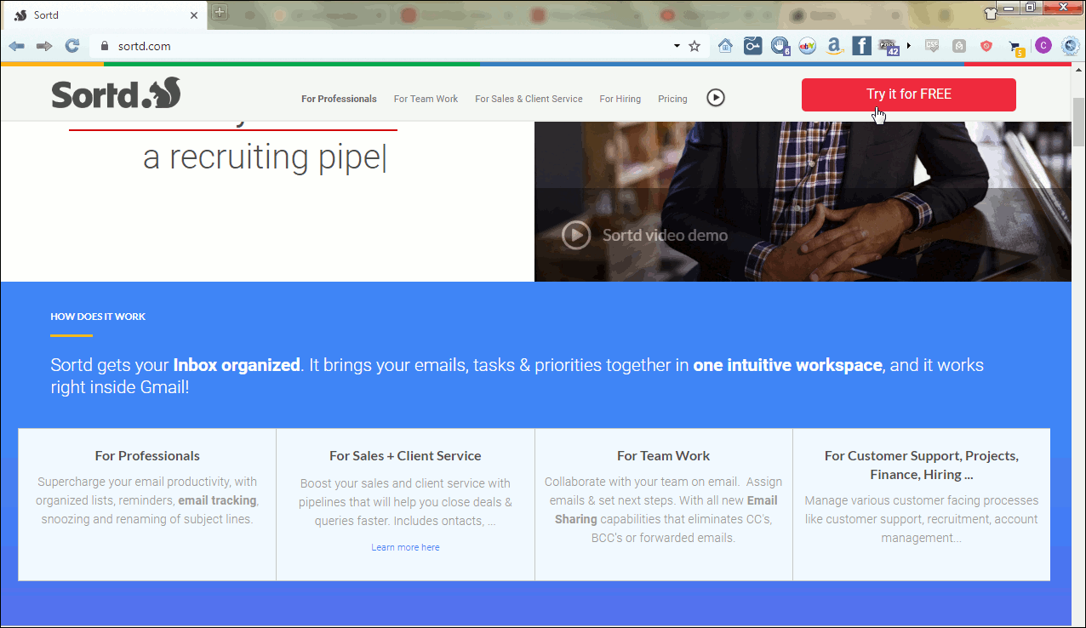
Task: Open the browser gear menu icon
Action: pyautogui.click(x=1070, y=46)
